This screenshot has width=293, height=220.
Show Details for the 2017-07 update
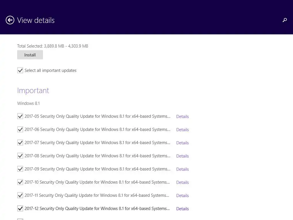click(x=182, y=143)
